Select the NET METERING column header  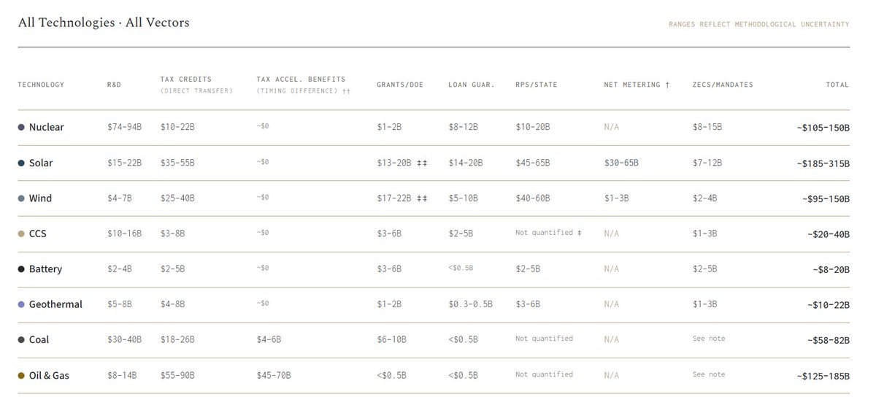coord(637,85)
